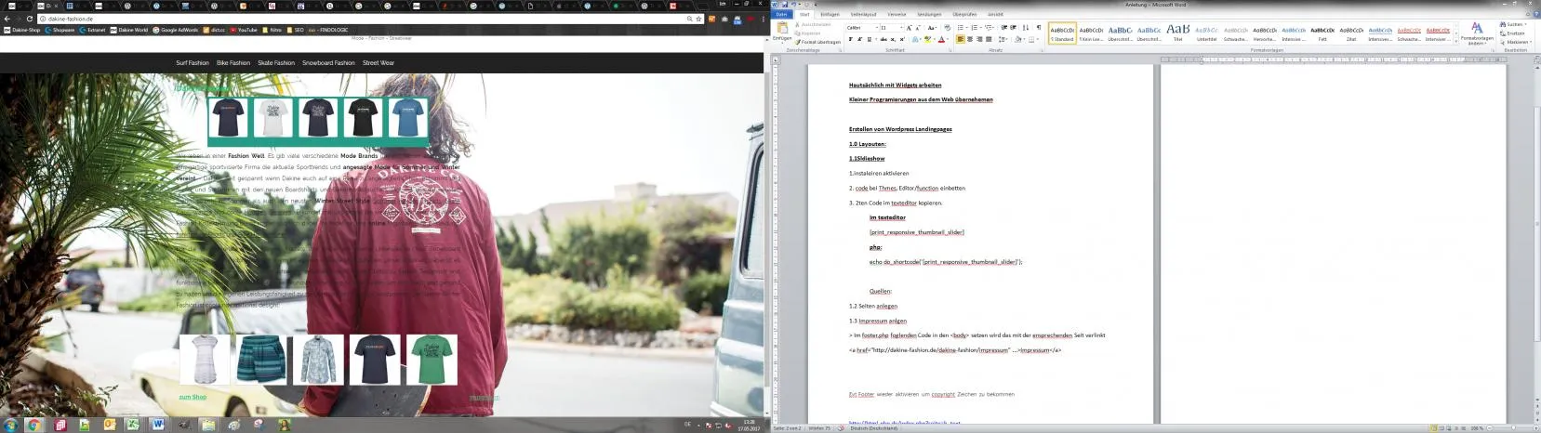Bookmark page with Chrome star icon
Image resolution: width=1541 pixels, height=433 pixels.
[x=698, y=19]
